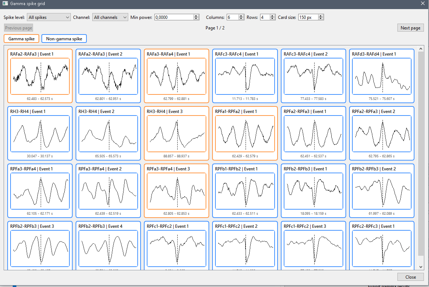Click the Card size field
Viewport: 429px width, 287px height.
click(308, 17)
